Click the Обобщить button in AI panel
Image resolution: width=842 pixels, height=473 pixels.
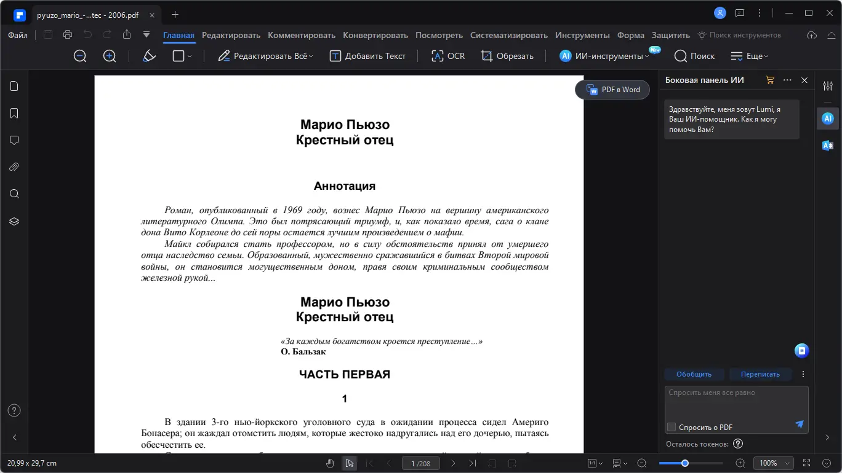[694, 374]
